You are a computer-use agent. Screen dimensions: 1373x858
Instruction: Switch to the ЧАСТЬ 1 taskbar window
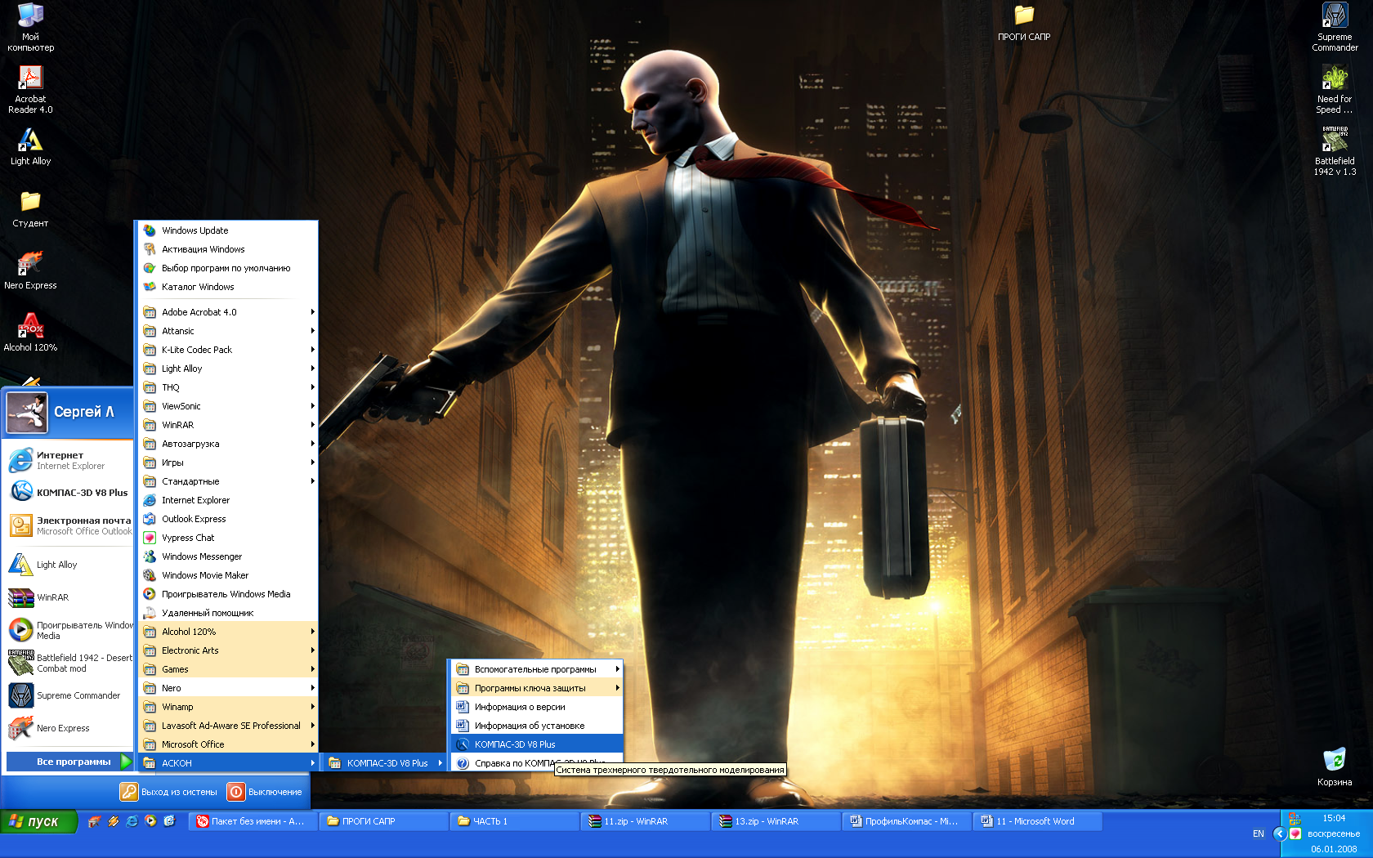514,821
